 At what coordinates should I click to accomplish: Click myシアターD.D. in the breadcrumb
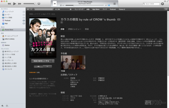coord(49,14)
